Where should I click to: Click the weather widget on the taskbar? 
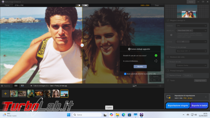(x=10, y=115)
